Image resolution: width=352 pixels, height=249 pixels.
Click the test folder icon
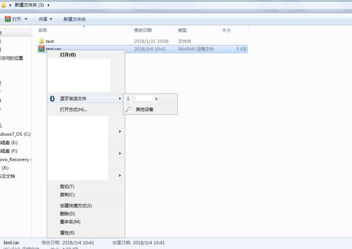point(42,41)
